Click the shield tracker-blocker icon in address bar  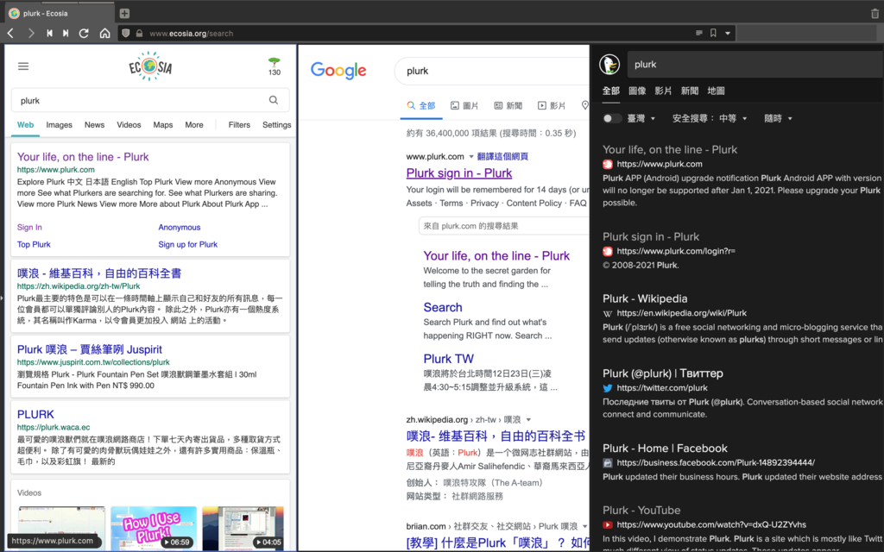(126, 34)
